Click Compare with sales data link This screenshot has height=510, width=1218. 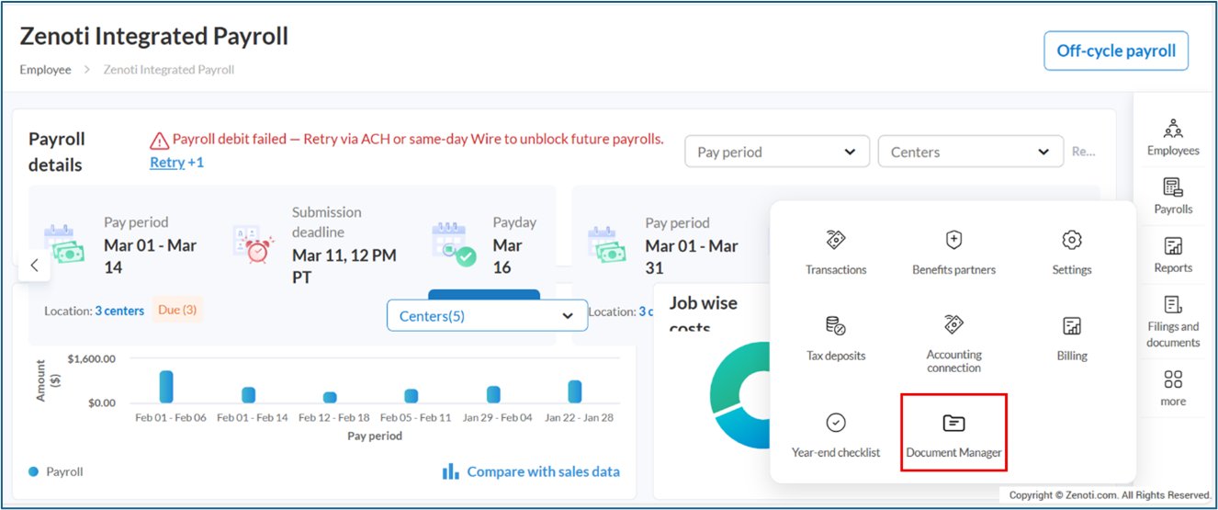pos(543,471)
